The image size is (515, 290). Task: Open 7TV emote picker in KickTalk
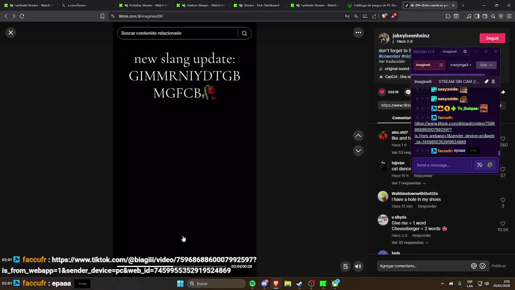pos(480,165)
